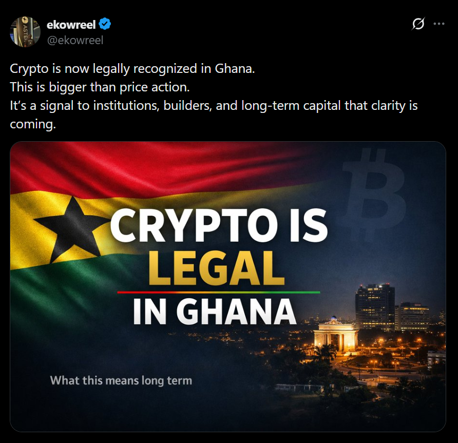Click the "IN GHANA" headline text
Image resolution: width=458 pixels, height=443 pixels.
click(215, 310)
